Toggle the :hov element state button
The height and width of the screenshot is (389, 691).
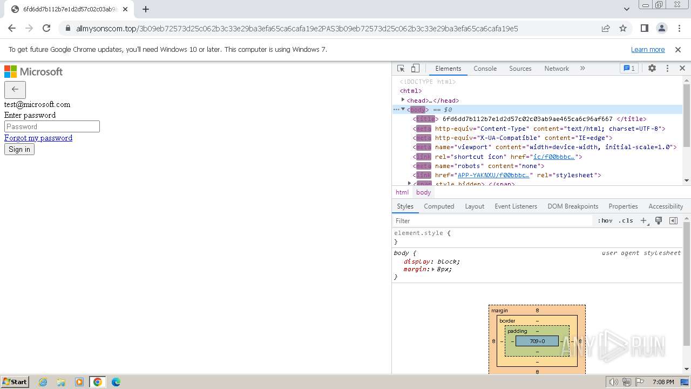(605, 220)
